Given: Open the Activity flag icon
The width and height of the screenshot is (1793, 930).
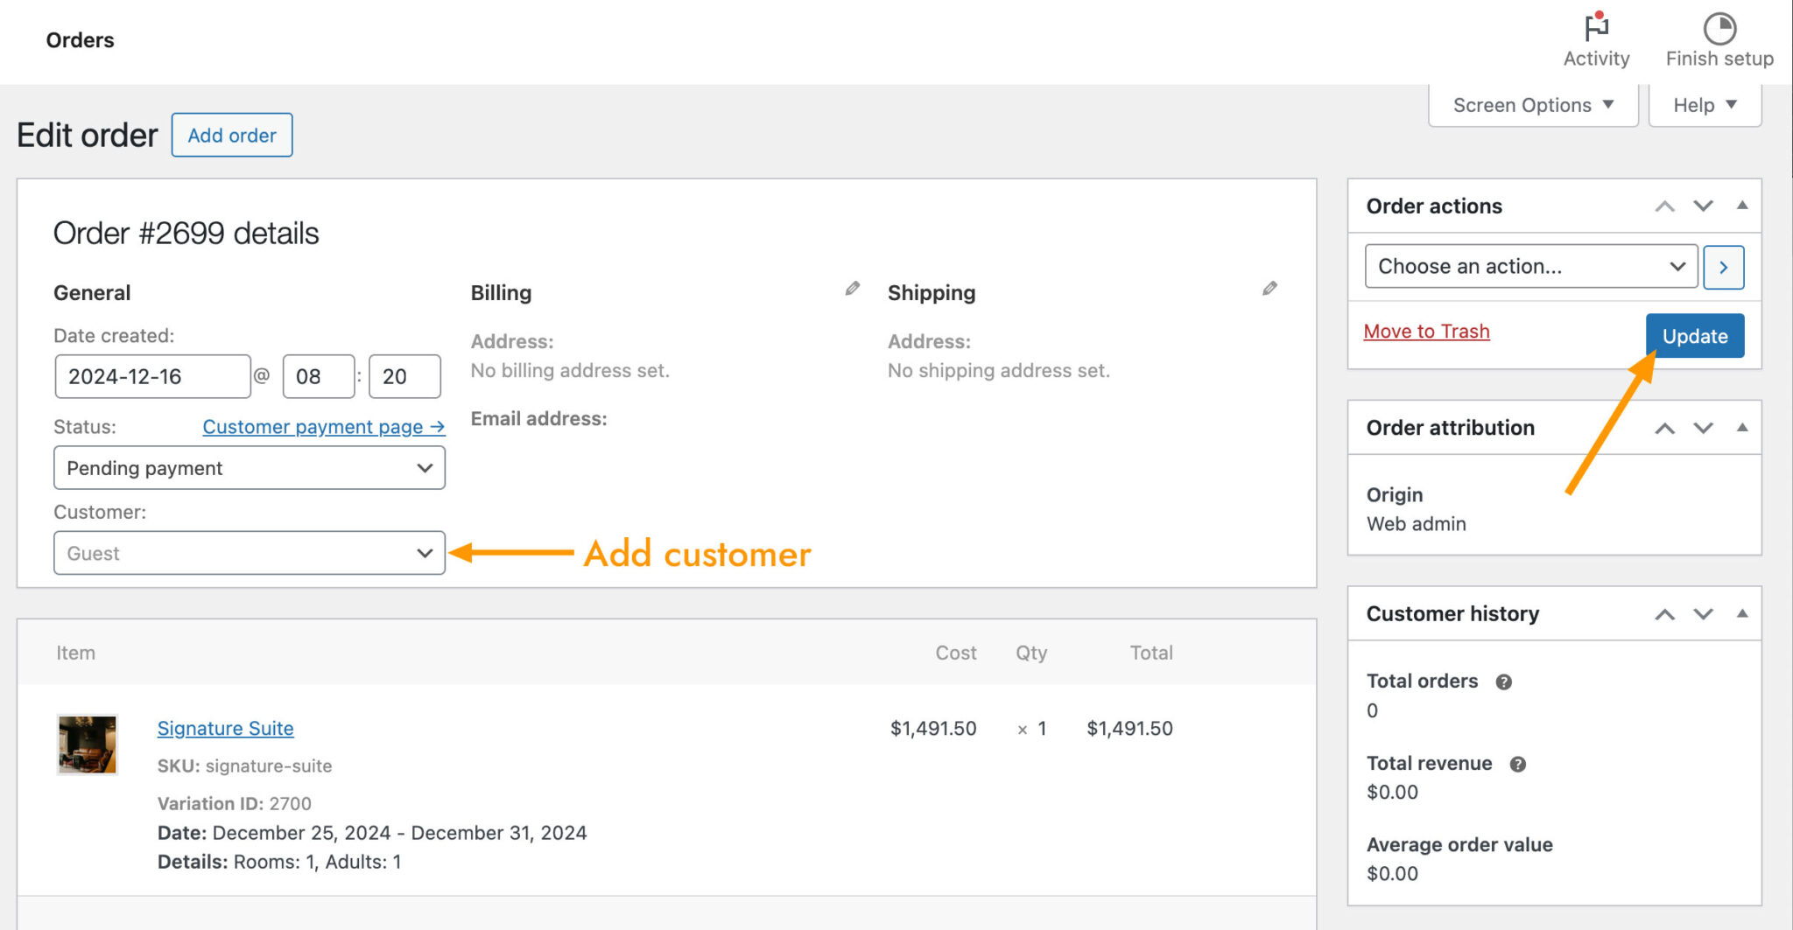Looking at the screenshot, I should pyautogui.click(x=1596, y=28).
